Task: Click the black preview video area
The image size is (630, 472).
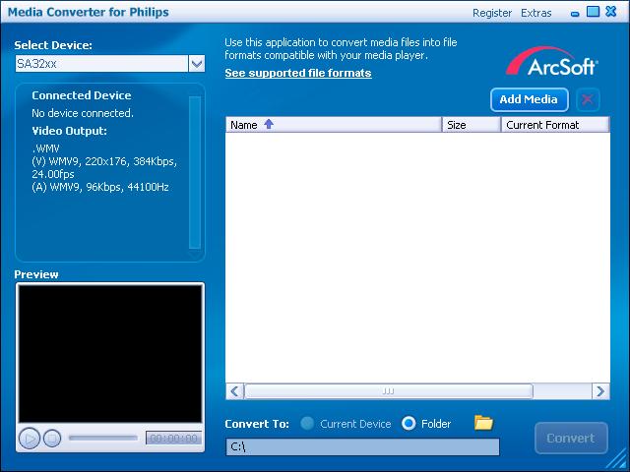Action: coord(110,353)
